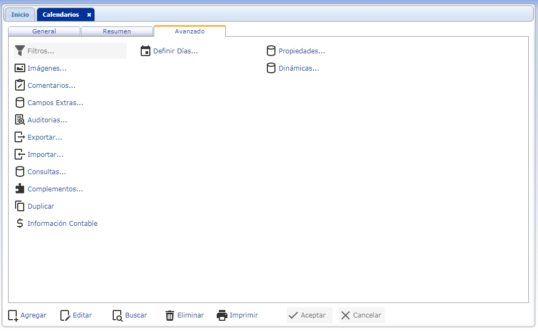Click the export arrow icon beside Exportar

tap(20, 137)
